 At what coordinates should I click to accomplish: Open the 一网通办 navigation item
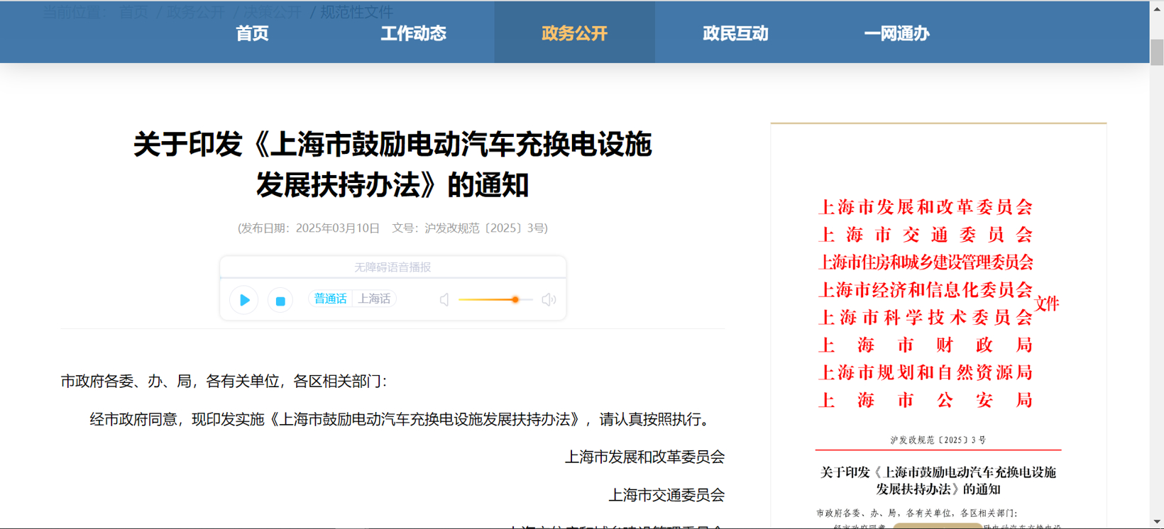pyautogui.click(x=896, y=33)
